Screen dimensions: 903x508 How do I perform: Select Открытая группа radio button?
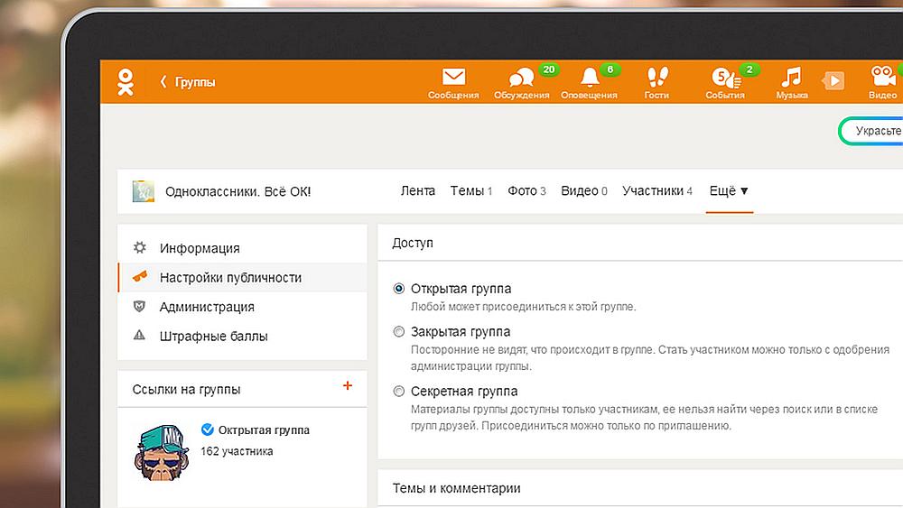click(398, 288)
